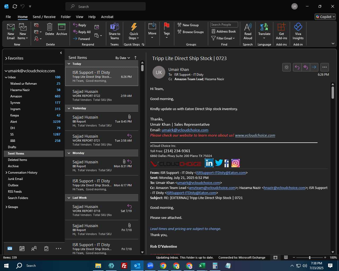Open Tasks view in navigation bar
339x271 pixels.
46,249
